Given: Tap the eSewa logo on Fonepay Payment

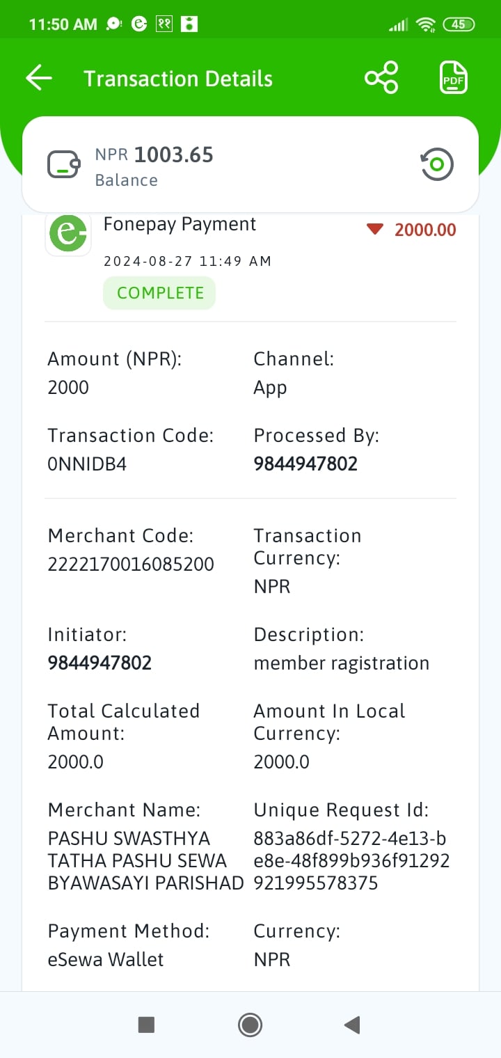Looking at the screenshot, I should coord(68,234).
